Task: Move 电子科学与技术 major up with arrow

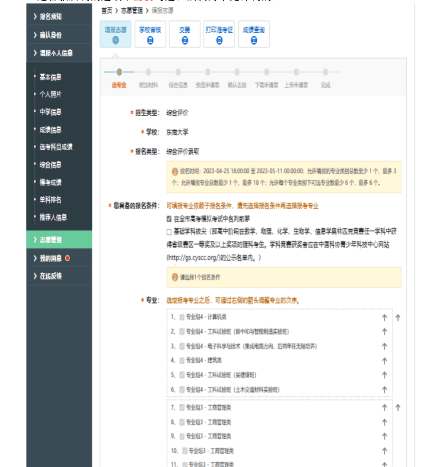Action: 384,346
